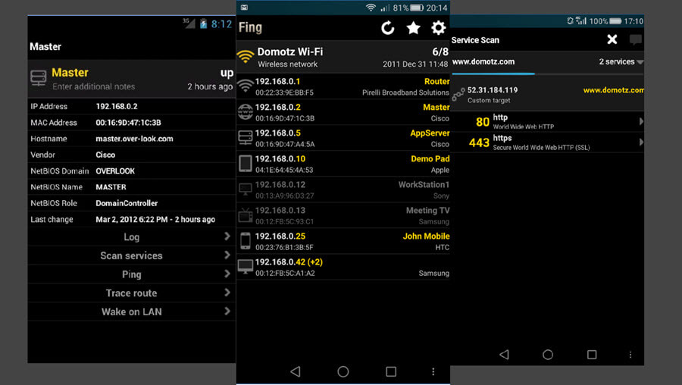Tap the 443 port number
Viewport: 682px width, 385px height.
pos(479,142)
